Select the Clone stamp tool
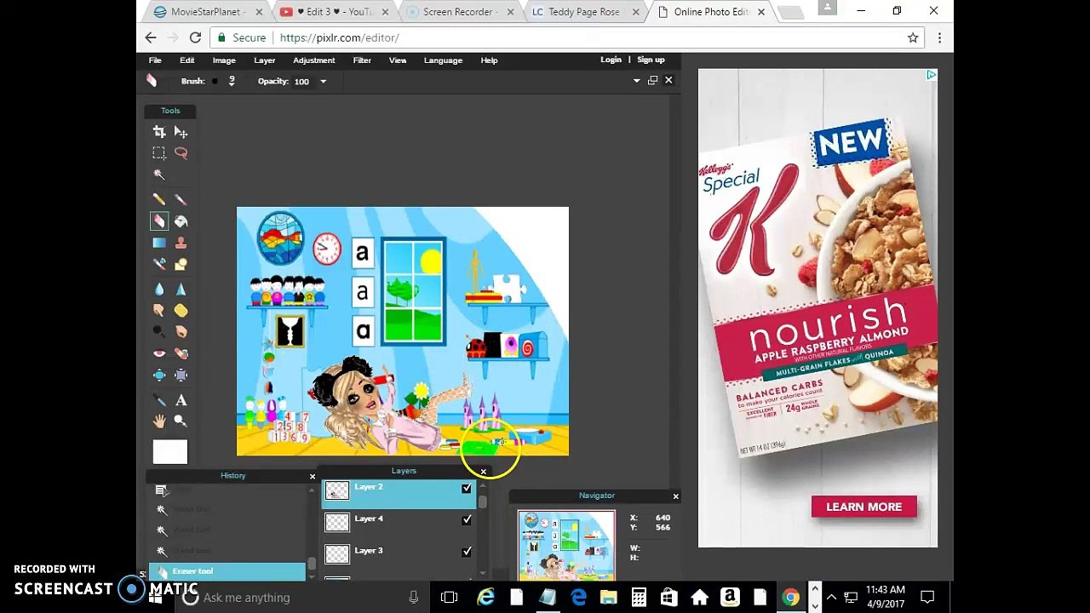 [181, 243]
